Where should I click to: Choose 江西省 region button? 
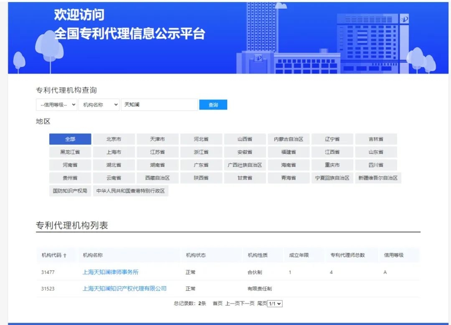(x=332, y=152)
